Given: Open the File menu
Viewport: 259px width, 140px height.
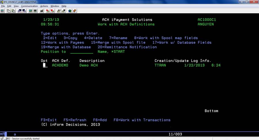Looking at the screenshot, I should [x=3, y=6].
